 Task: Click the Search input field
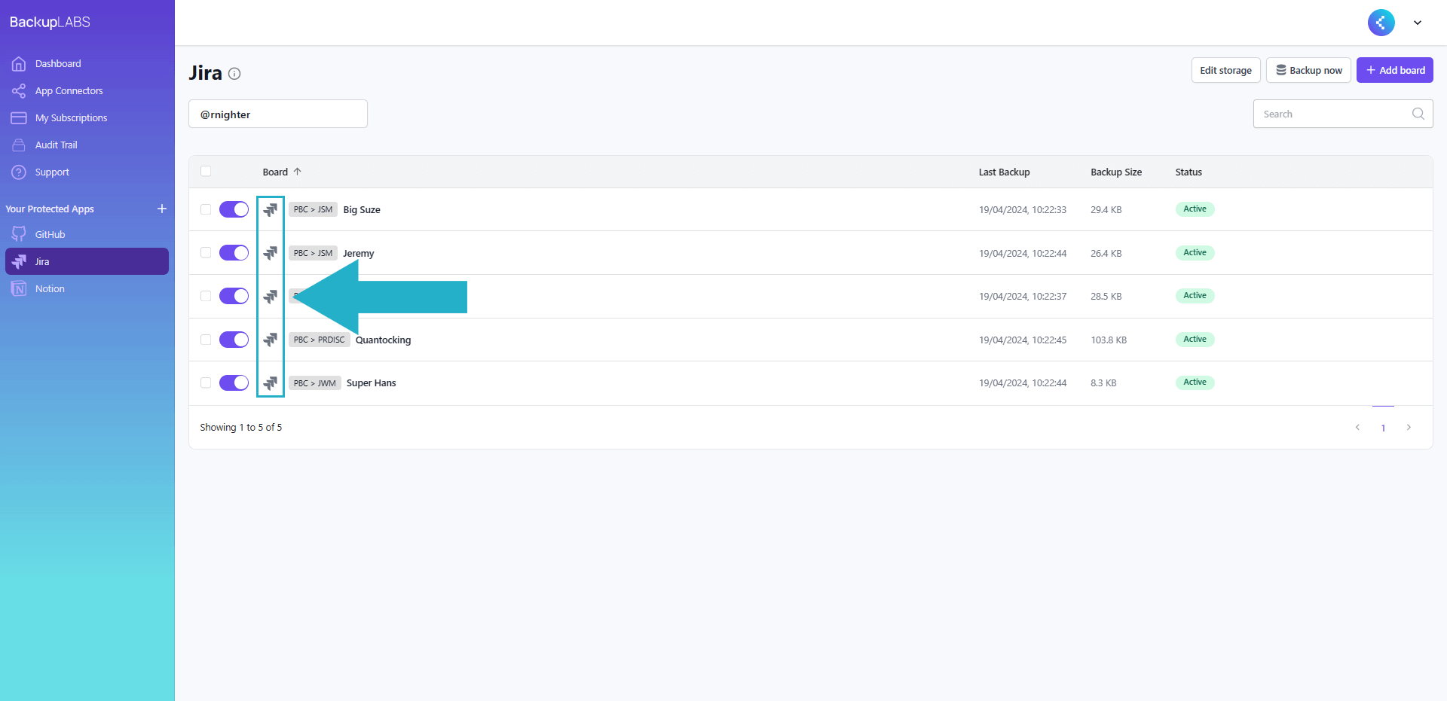click(x=1343, y=114)
